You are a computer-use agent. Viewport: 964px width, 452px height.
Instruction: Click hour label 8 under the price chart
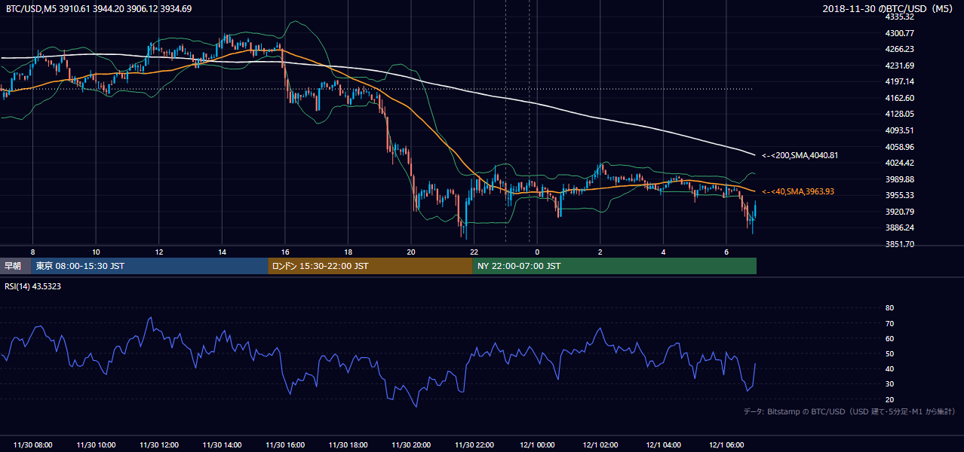pos(32,252)
